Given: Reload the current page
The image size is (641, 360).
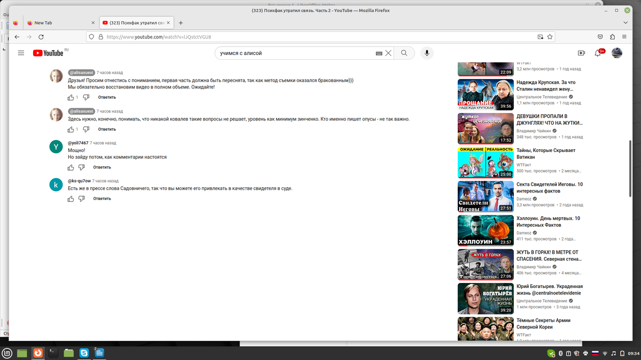Looking at the screenshot, I should (x=41, y=37).
